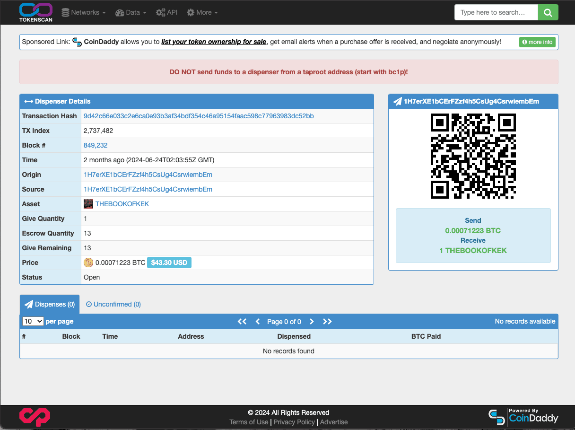Open the Data dropdown menu
This screenshot has width=575, height=430.
point(131,12)
